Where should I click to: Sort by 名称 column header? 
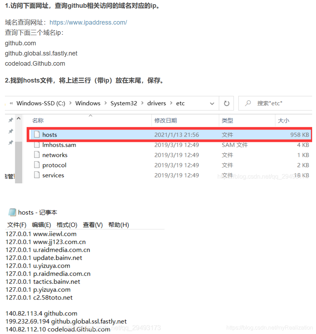coord(38,120)
